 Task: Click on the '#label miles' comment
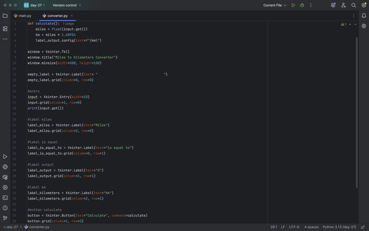[40, 120]
